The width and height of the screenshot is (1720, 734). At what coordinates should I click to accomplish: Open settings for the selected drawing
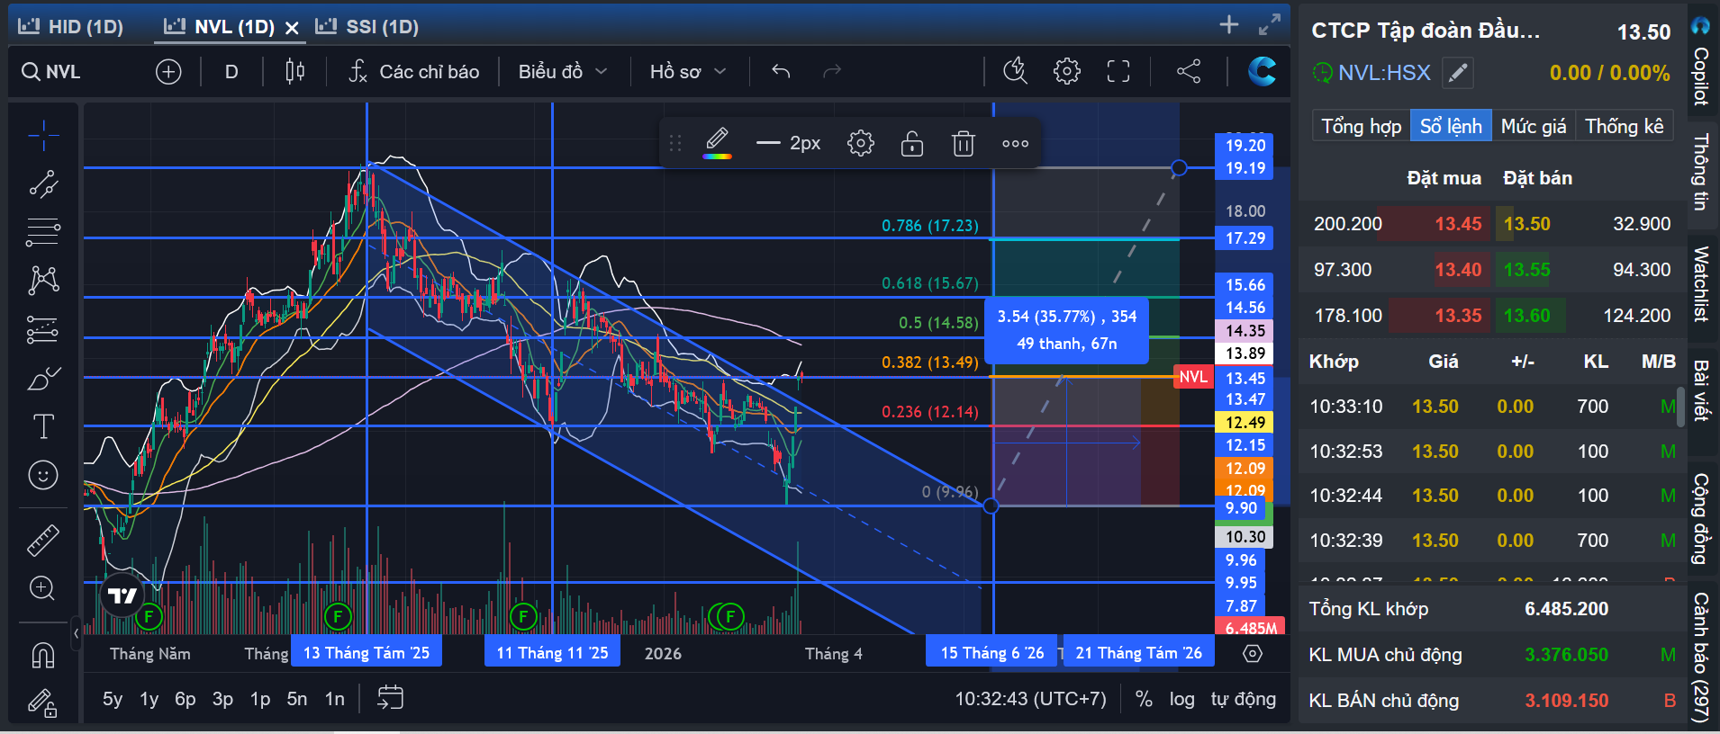tap(861, 143)
